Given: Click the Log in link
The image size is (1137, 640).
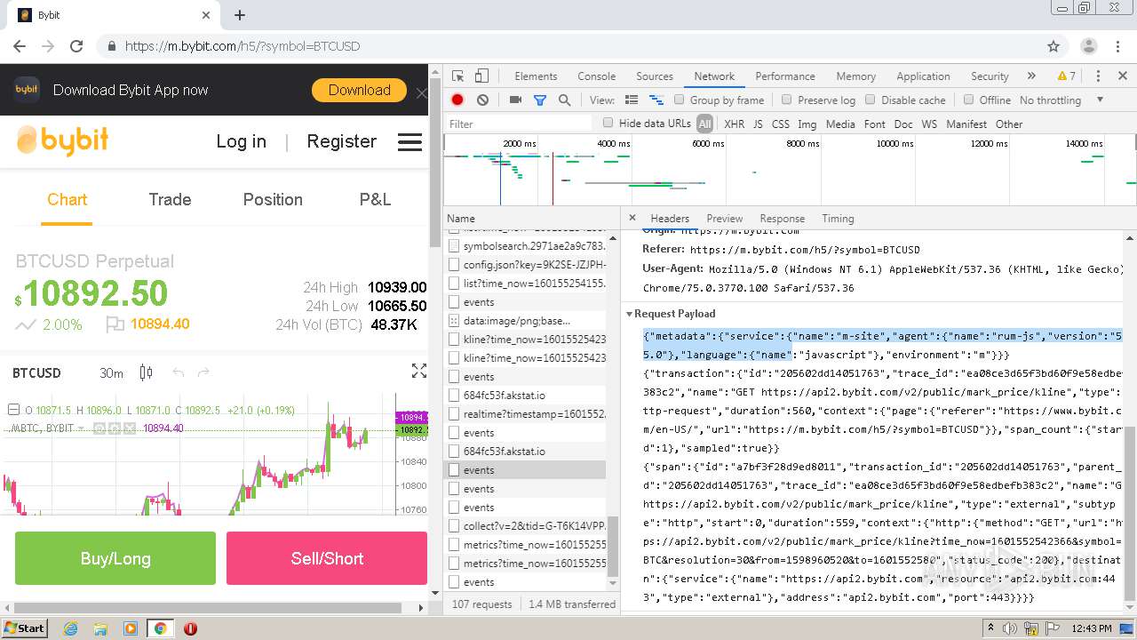Looking at the screenshot, I should coord(241,141).
